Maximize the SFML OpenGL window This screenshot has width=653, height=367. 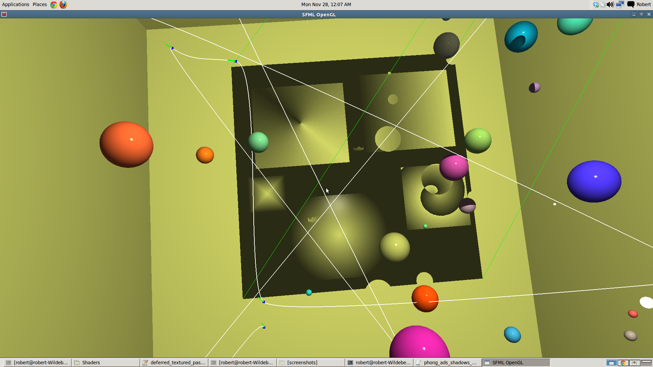coord(641,14)
